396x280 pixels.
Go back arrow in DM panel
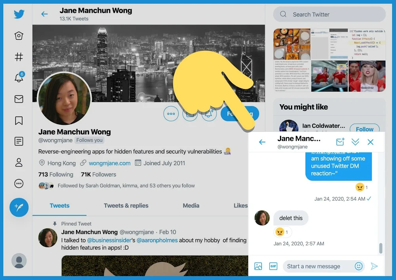(262, 142)
